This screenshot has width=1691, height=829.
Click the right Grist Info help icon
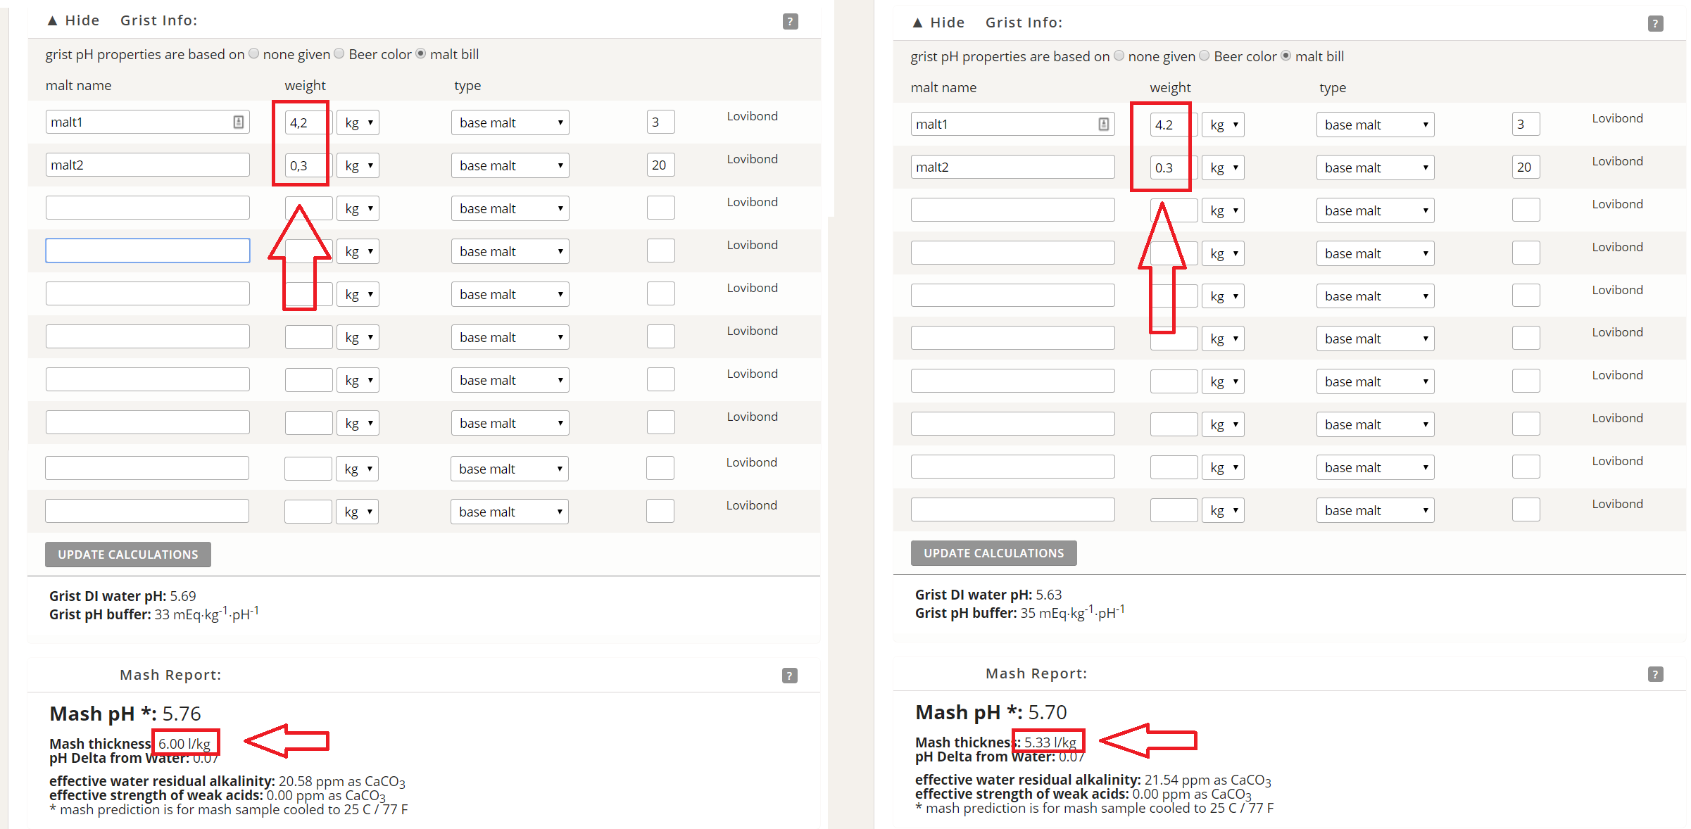[1655, 24]
